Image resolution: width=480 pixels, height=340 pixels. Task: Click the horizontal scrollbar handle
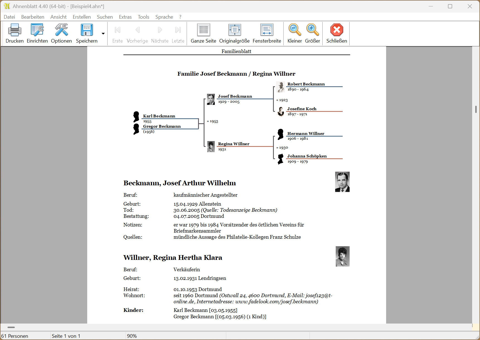[11, 327]
